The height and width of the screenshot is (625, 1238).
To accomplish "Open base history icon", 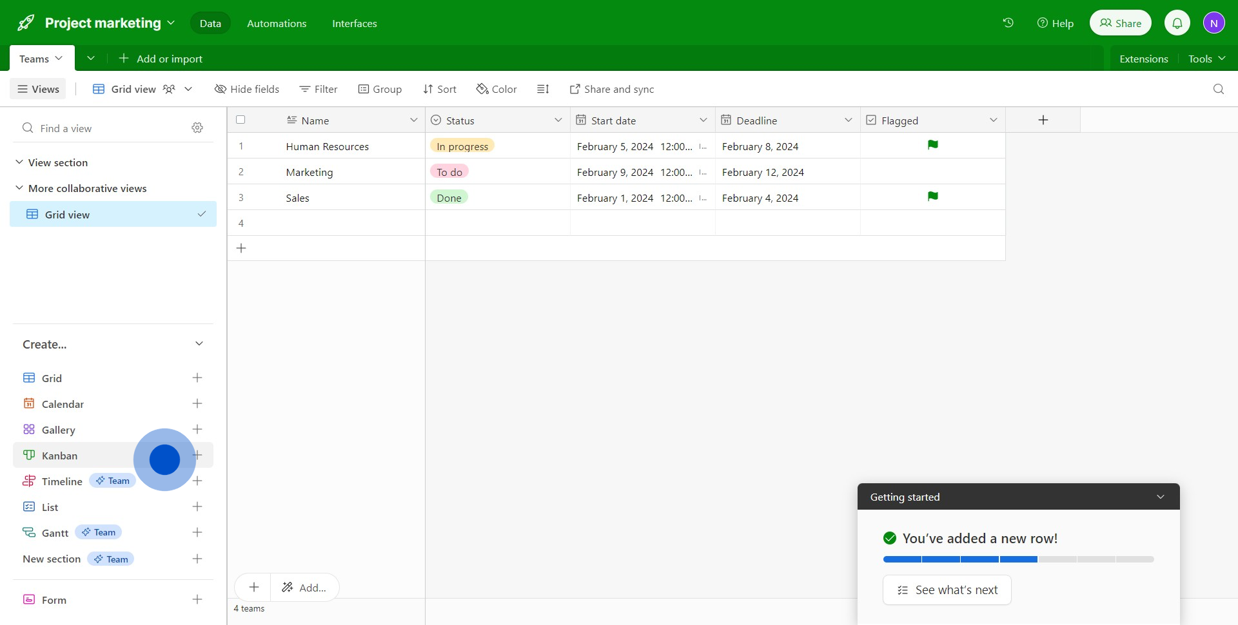I will pyautogui.click(x=1008, y=23).
